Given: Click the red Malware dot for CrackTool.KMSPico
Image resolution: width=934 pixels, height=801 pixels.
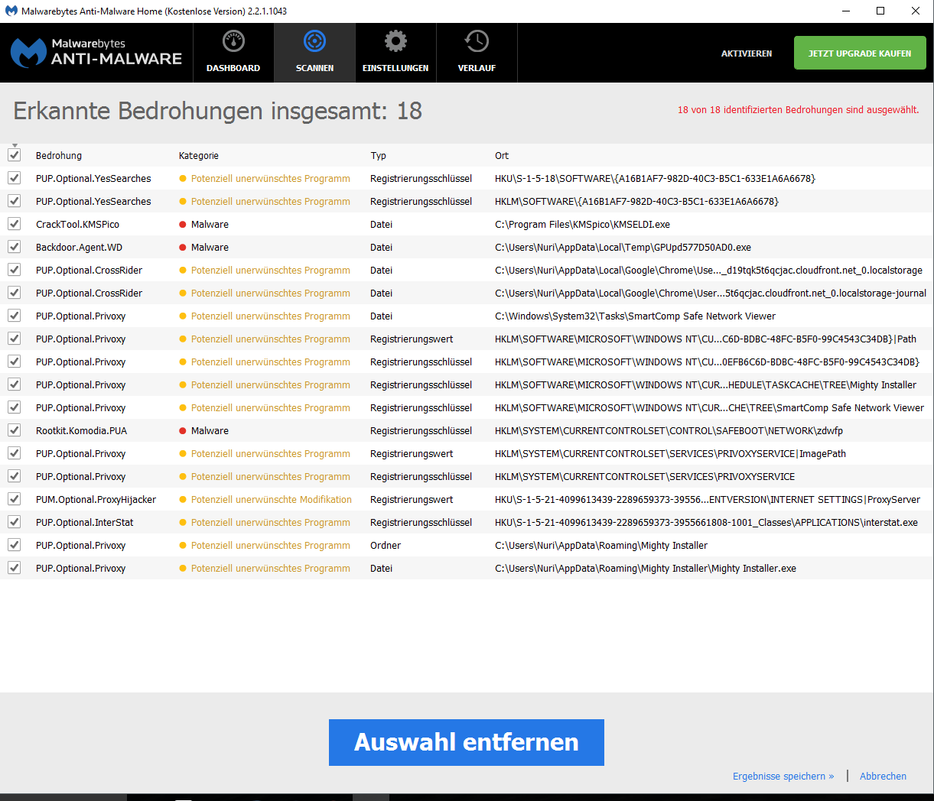Looking at the screenshot, I should (183, 225).
